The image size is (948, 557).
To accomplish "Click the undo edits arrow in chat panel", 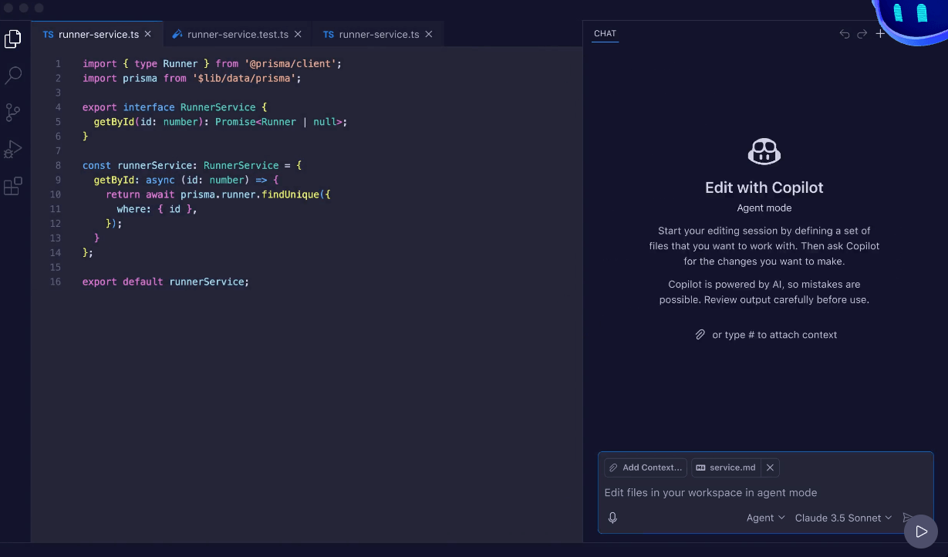I will tap(844, 34).
